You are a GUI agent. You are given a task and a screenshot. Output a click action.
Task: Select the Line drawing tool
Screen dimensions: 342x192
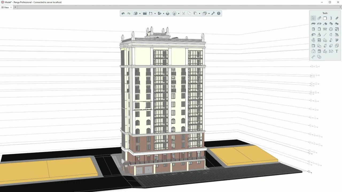click(x=325, y=35)
